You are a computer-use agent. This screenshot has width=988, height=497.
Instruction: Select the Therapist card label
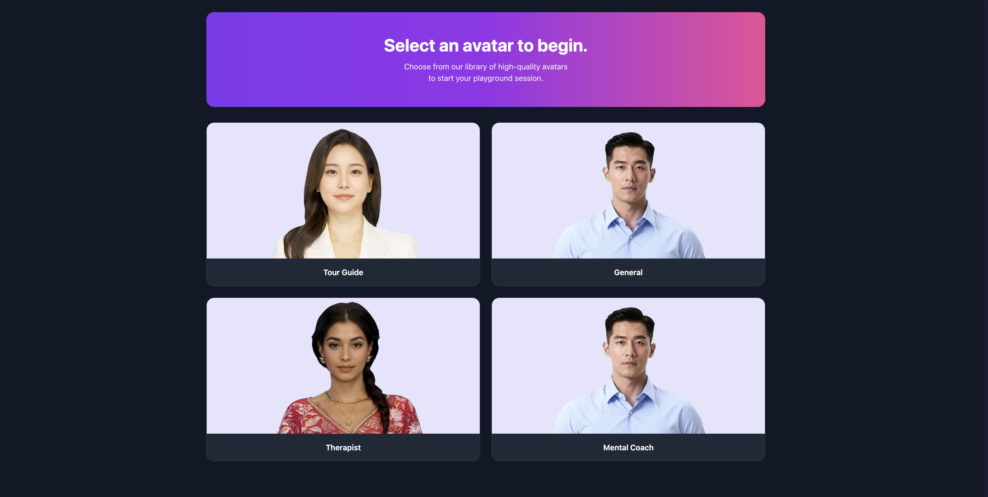coord(343,448)
